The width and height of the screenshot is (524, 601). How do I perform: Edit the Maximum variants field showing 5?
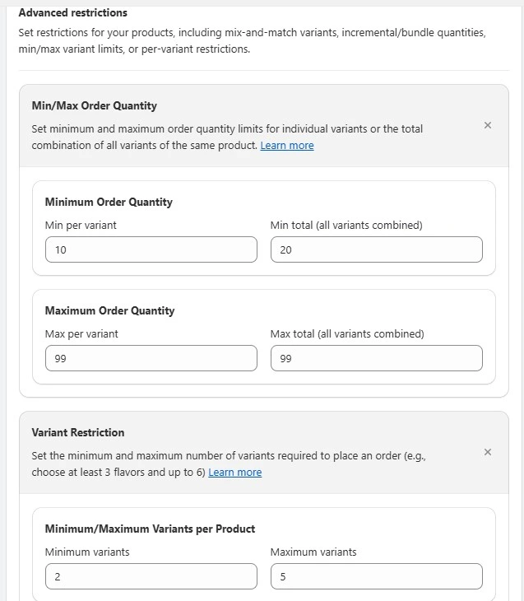(x=376, y=576)
